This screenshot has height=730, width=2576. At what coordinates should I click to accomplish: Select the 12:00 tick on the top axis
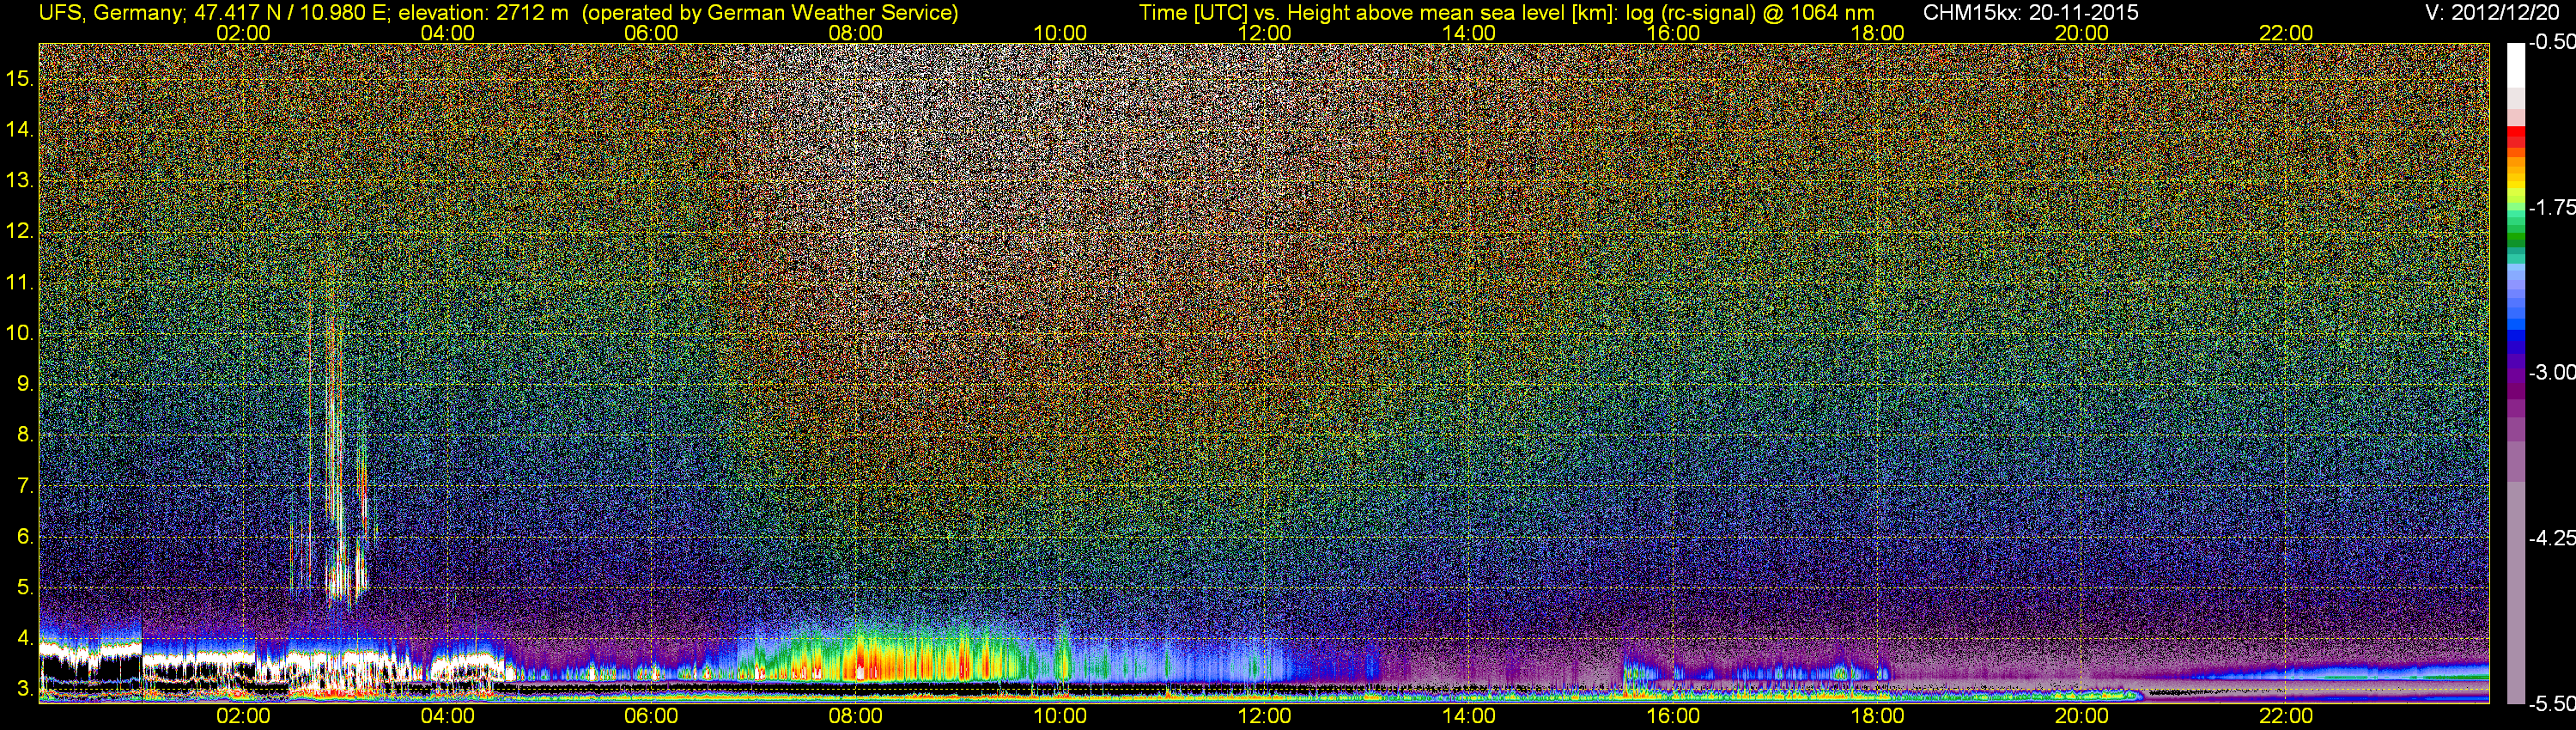tap(1264, 33)
